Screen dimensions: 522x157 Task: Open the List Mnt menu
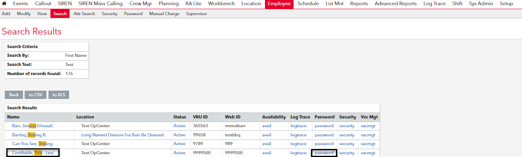tap(334, 4)
